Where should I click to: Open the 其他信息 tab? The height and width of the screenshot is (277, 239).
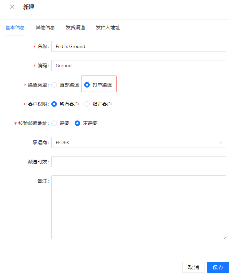coord(45,27)
